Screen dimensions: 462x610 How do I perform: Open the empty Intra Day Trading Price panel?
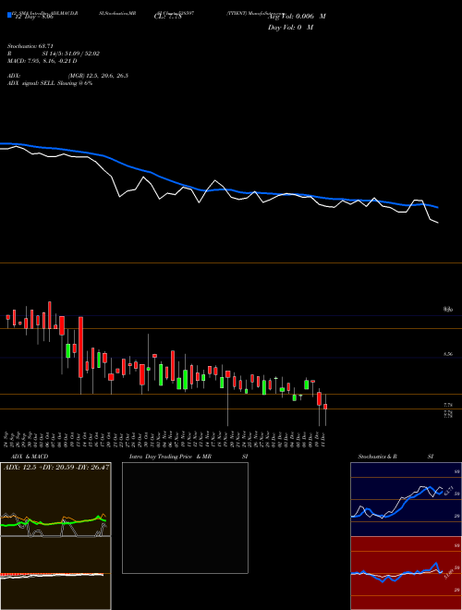click(185, 518)
